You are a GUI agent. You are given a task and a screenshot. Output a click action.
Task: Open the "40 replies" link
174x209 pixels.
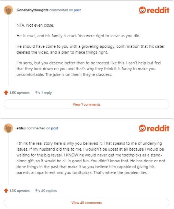click(x=49, y=191)
